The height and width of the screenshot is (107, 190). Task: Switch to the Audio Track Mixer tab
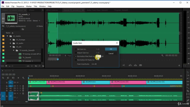[97, 10]
